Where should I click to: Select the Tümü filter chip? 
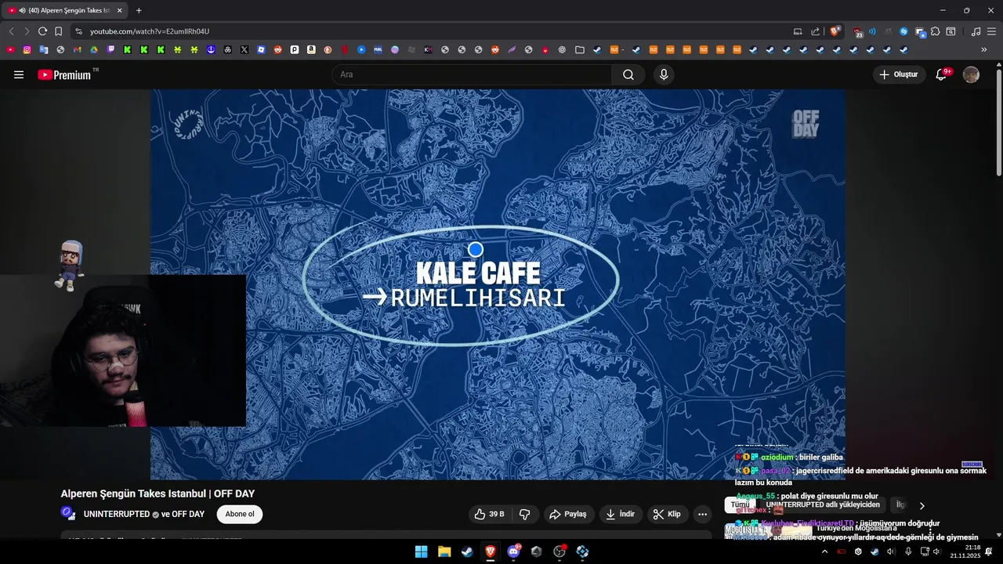pos(740,504)
